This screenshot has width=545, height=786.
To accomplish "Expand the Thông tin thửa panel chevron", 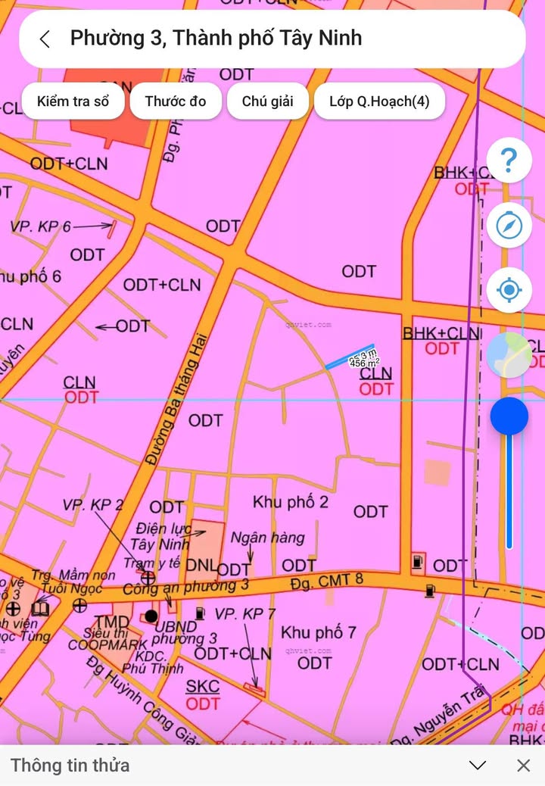I will 478,765.
